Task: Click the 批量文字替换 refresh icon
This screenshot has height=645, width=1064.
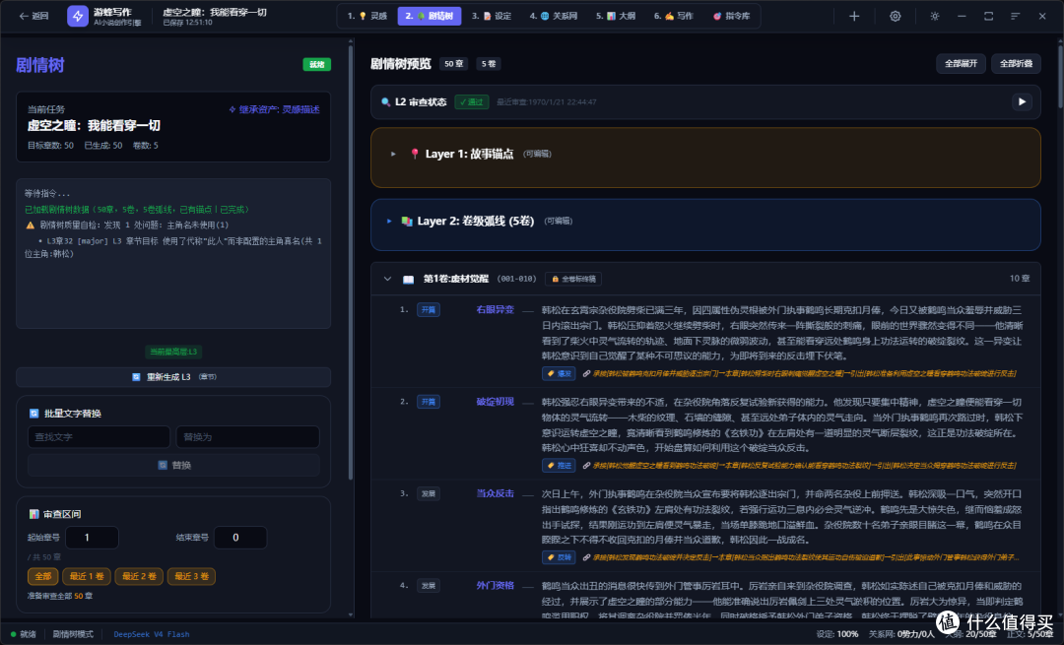Action: pos(33,413)
